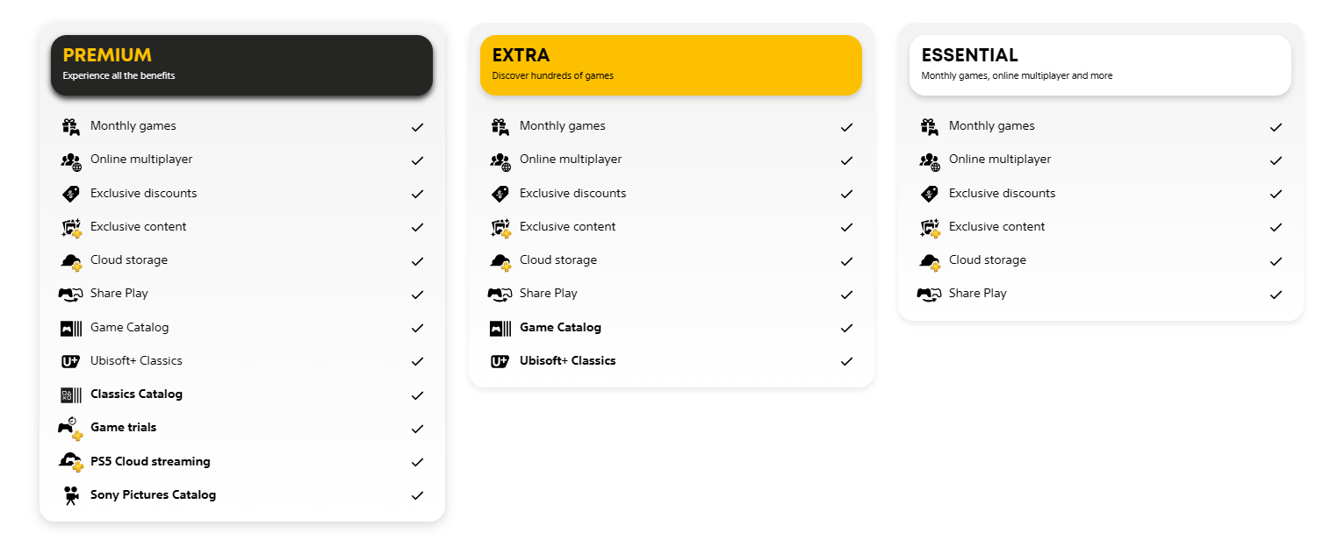The image size is (1323, 540).
Task: Click the Sony Pictures Catalog label
Action: point(153,495)
